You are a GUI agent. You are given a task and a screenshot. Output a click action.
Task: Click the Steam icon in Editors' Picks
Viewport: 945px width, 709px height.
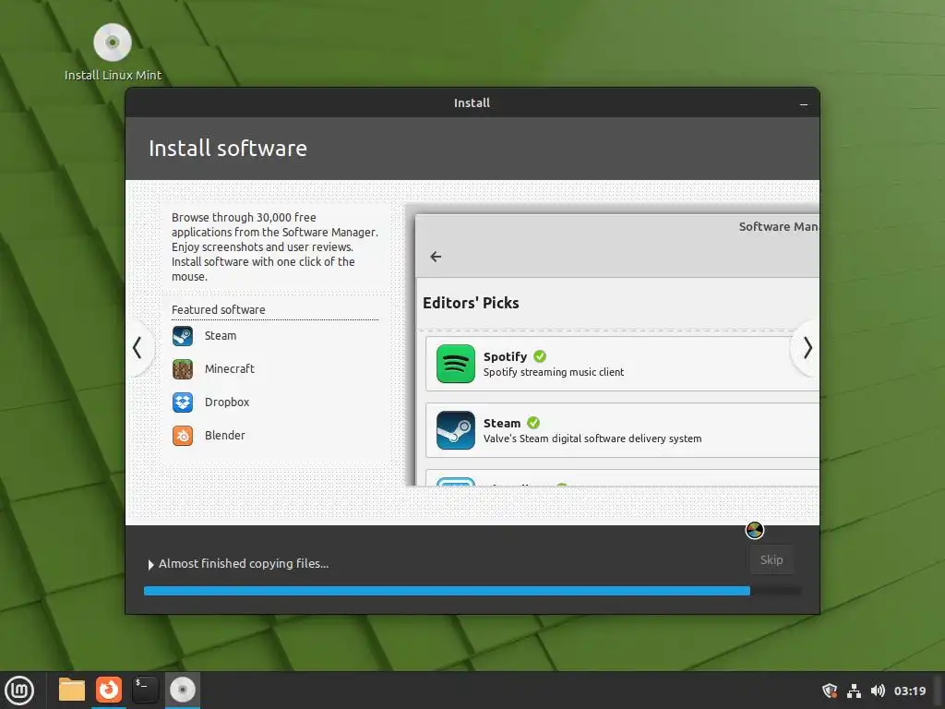(456, 430)
